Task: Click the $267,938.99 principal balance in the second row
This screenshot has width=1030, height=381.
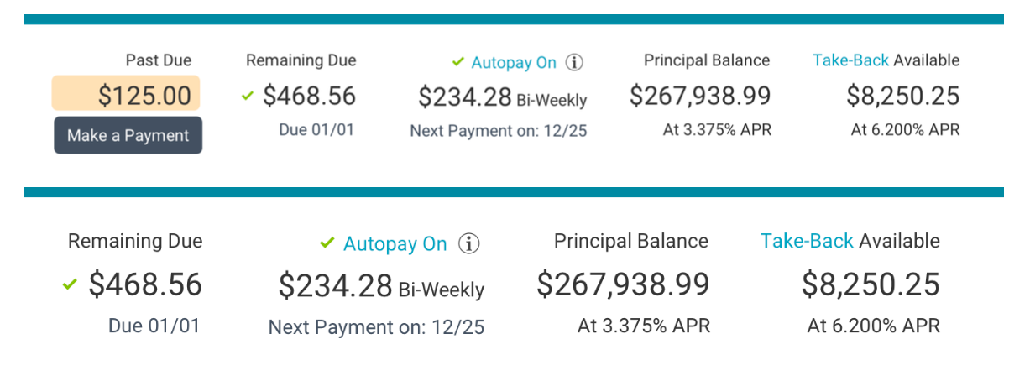Action: pos(623,284)
